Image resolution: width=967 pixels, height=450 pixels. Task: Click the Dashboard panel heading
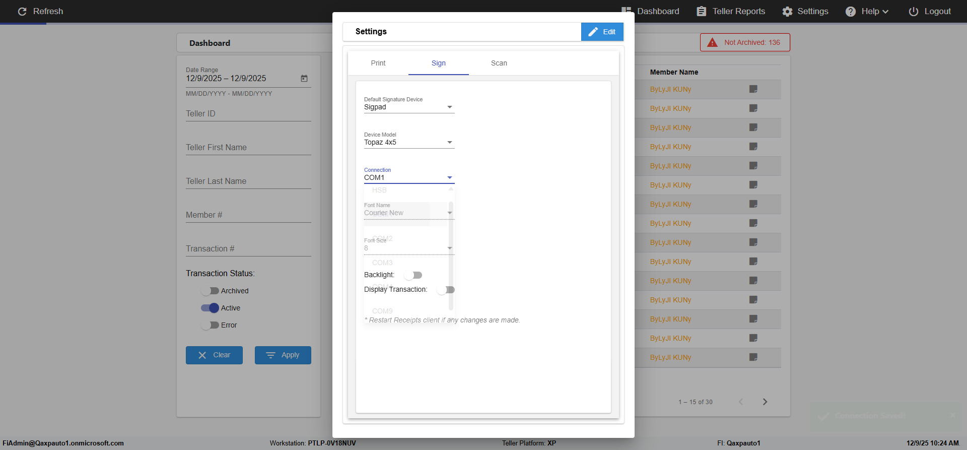click(x=210, y=43)
